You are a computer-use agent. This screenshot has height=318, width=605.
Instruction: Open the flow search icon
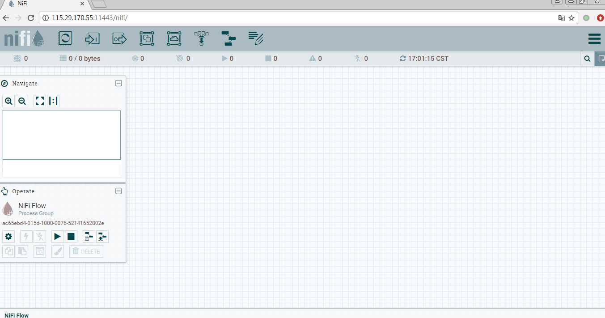point(588,59)
